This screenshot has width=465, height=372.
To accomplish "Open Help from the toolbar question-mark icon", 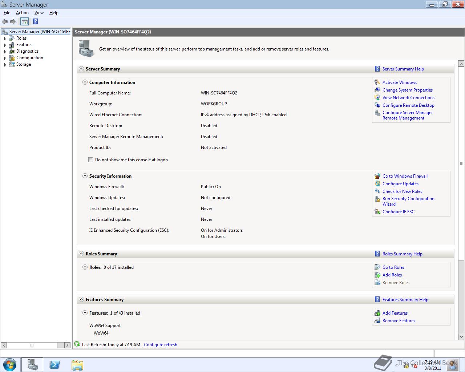I will point(36,22).
